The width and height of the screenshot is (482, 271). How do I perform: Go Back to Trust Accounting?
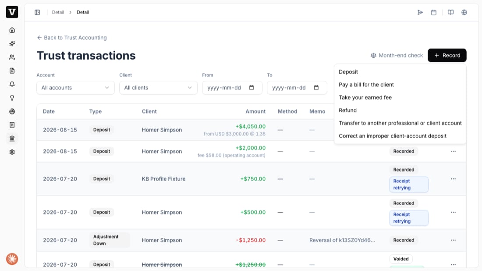72,38
